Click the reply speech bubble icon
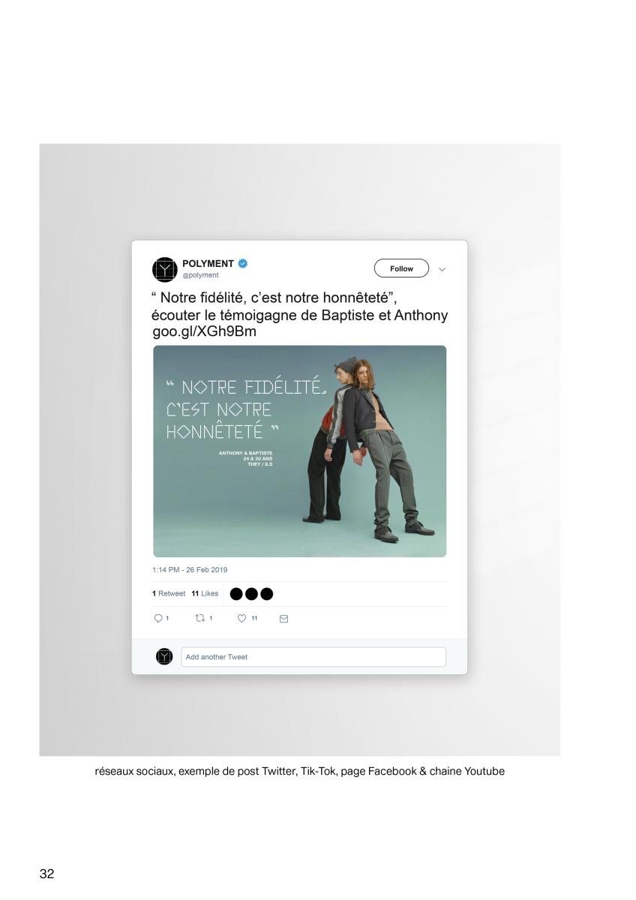The width and height of the screenshot is (636, 900). [157, 619]
